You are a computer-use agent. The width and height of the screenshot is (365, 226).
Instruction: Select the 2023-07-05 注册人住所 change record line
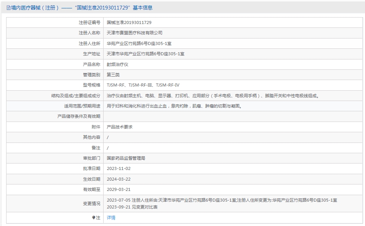[222, 200]
